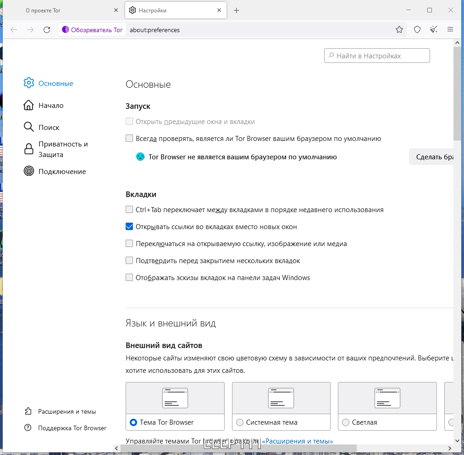Open the Подключение settings category
The image size is (464, 455).
click(x=55, y=171)
